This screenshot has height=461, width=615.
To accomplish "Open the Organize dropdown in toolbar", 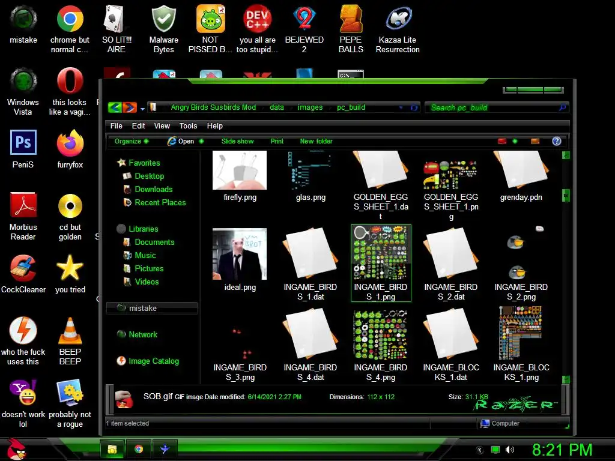I will coord(132,141).
